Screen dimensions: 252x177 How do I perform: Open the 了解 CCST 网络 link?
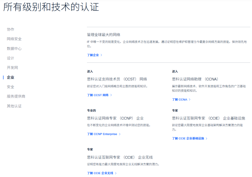(x=98, y=95)
